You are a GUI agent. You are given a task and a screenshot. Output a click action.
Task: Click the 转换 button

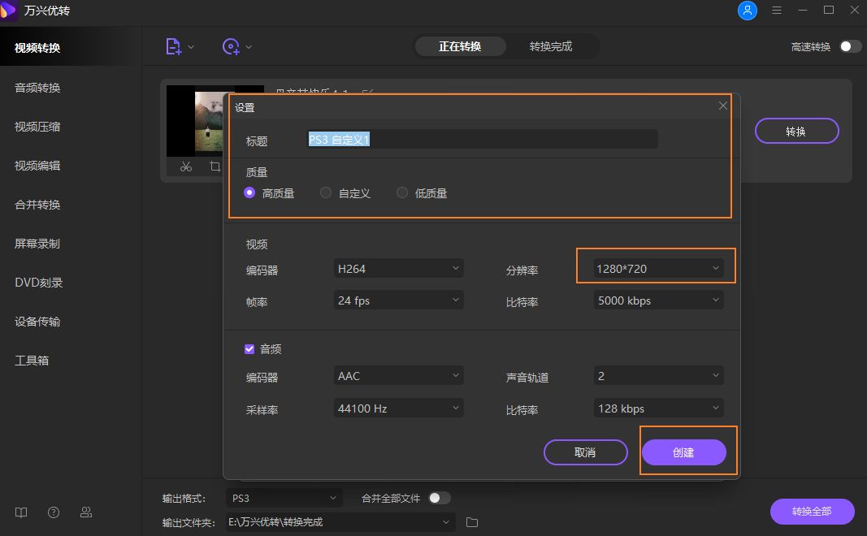tap(797, 131)
